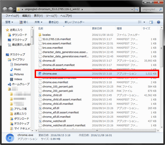
Task: Click the open (開く) toolbar icon
Action: coord(21,22)
